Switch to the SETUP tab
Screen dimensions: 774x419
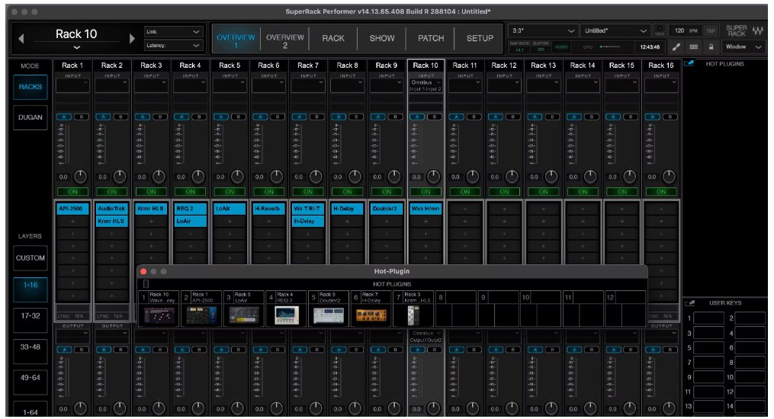(x=480, y=38)
